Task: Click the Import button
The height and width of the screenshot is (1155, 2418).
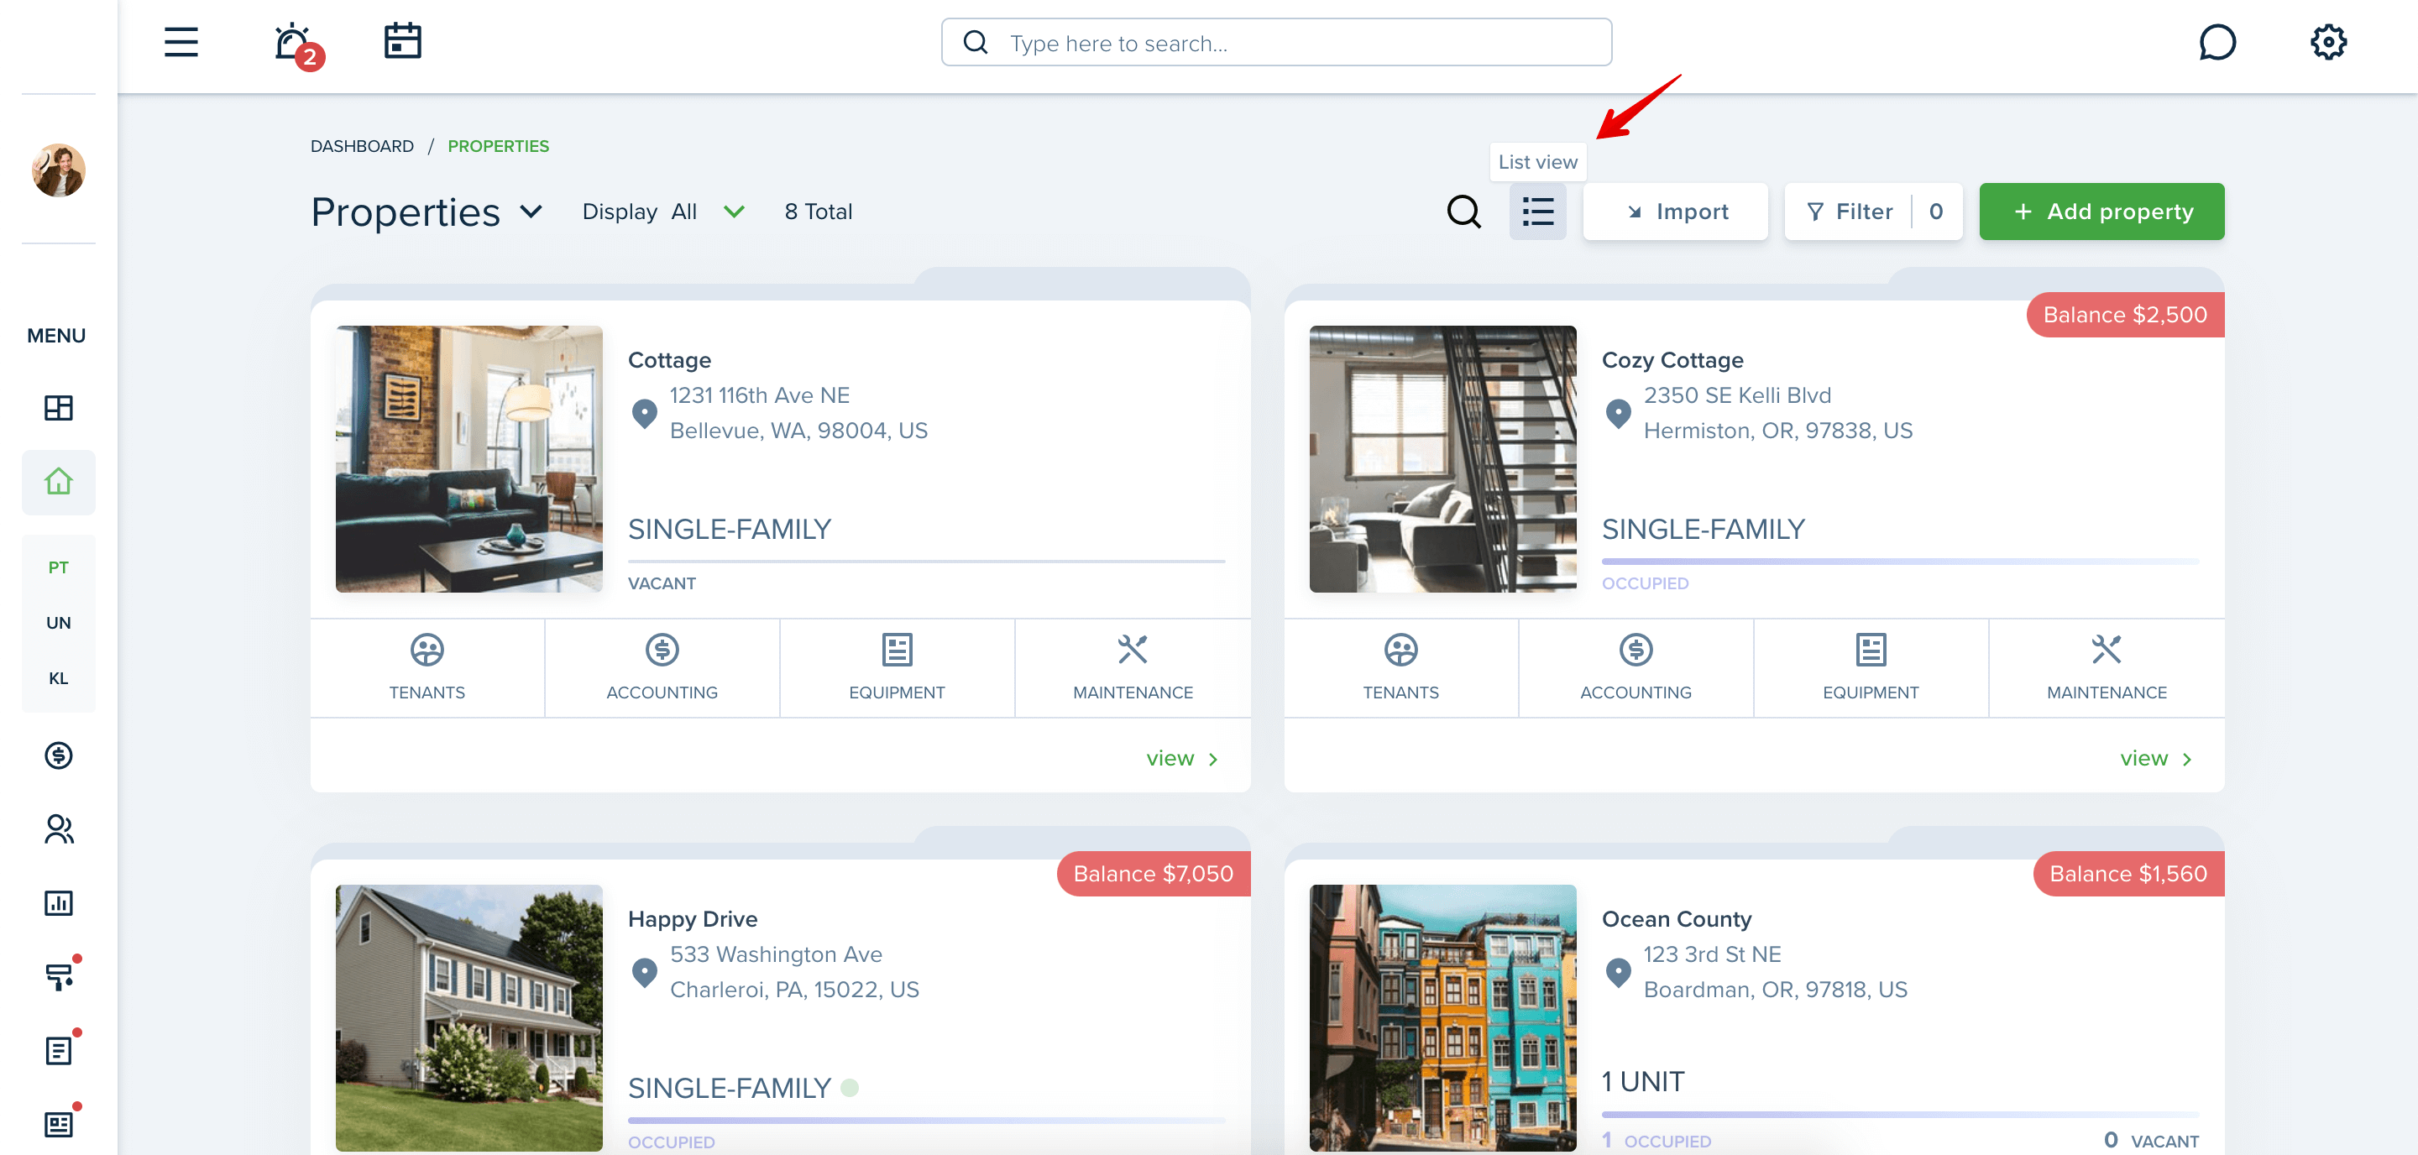Action: [1676, 212]
